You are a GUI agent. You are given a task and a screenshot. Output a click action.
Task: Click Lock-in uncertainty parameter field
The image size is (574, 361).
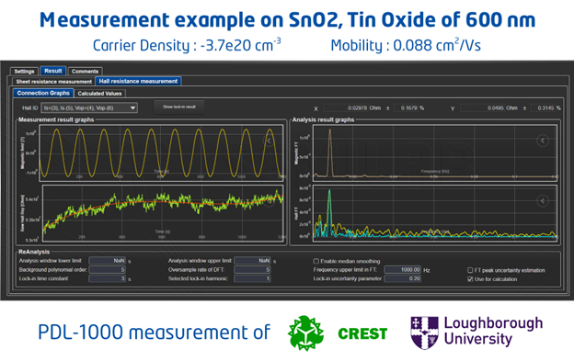(403, 278)
